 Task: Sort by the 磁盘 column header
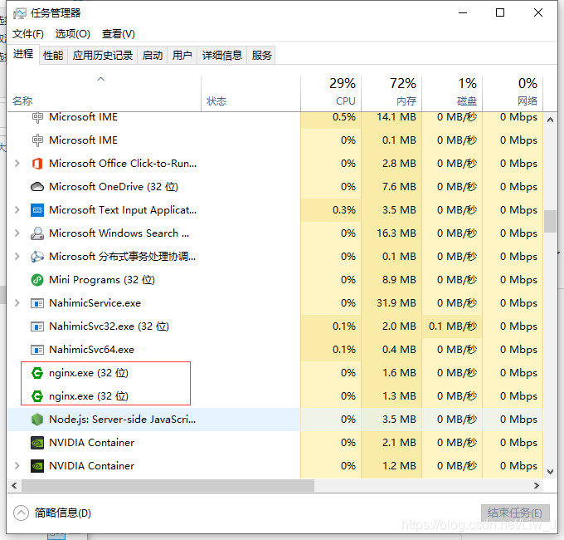pyautogui.click(x=452, y=94)
